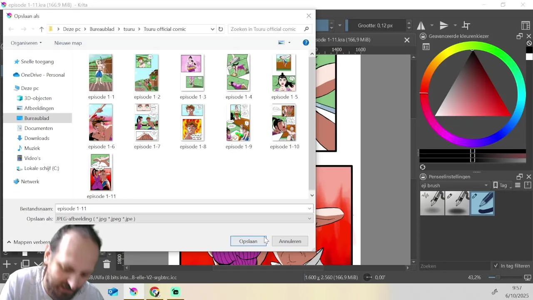Image resolution: width=533 pixels, height=300 pixels.
Task: Select the episode 1-8 file thumbnail
Action: pos(192,122)
